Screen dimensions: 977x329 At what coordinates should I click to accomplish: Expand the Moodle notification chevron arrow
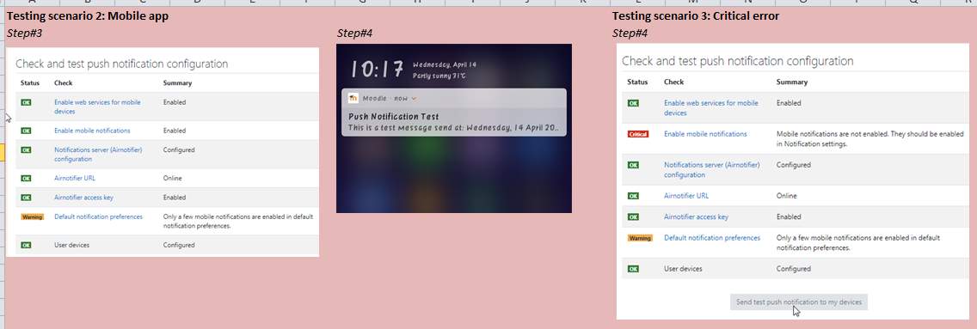point(414,99)
